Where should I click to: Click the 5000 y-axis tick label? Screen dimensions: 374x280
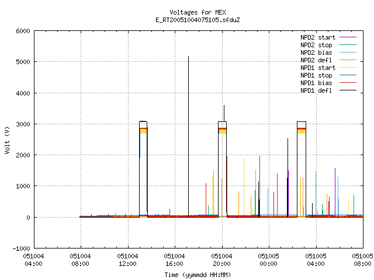point(23,62)
